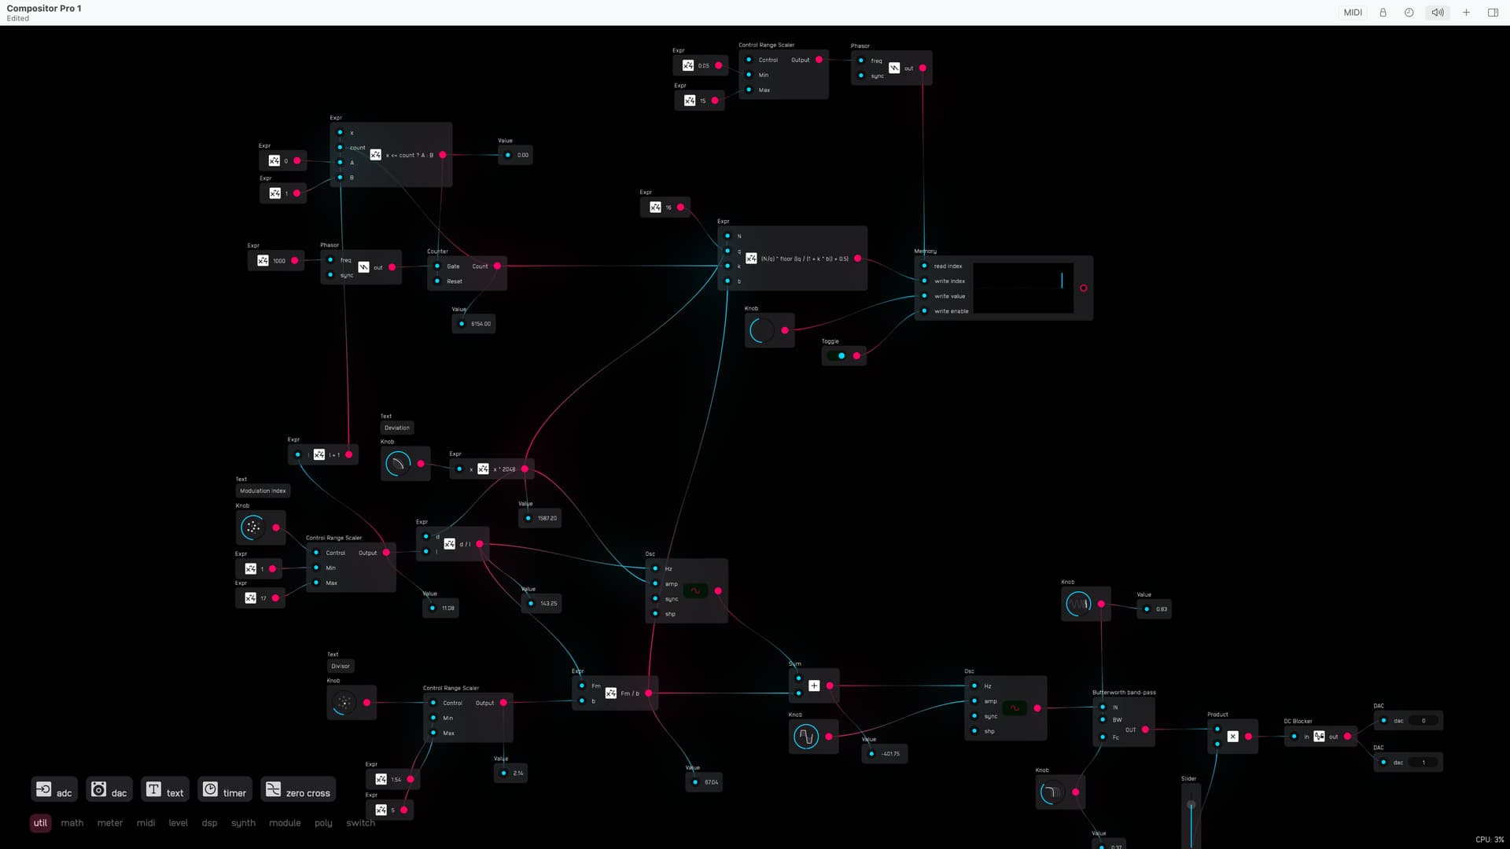1510x849 pixels.
Task: Click the MIDI button in toolbar
Action: click(x=1353, y=13)
